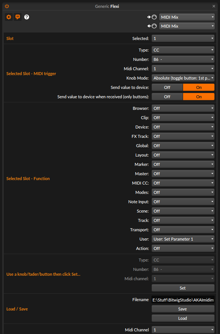220x334 pixels.
Task: Open the Selected slot dropdown
Action: pos(183,38)
